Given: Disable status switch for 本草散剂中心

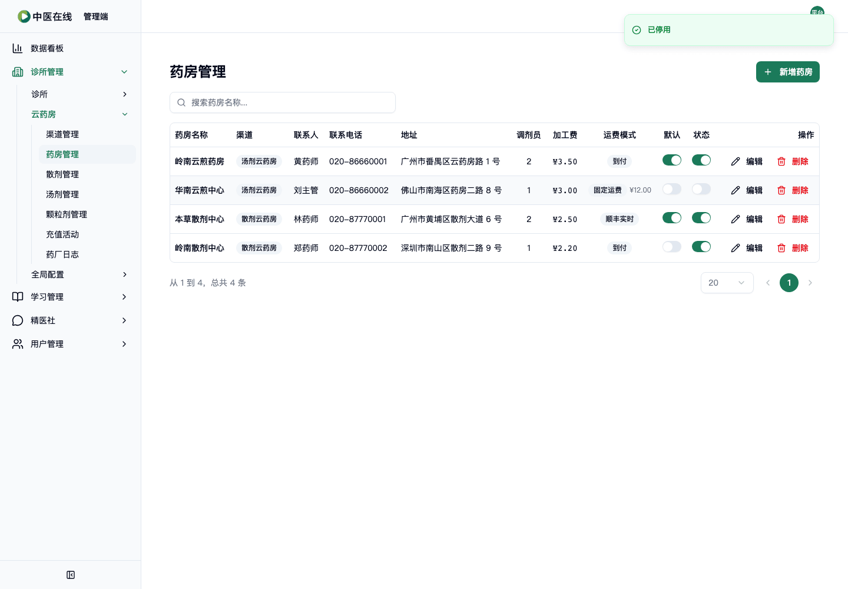Looking at the screenshot, I should click(x=701, y=218).
